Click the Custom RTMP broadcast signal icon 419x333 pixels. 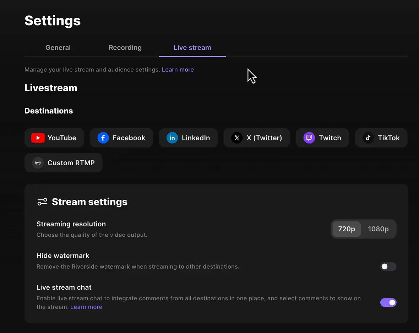click(x=38, y=163)
